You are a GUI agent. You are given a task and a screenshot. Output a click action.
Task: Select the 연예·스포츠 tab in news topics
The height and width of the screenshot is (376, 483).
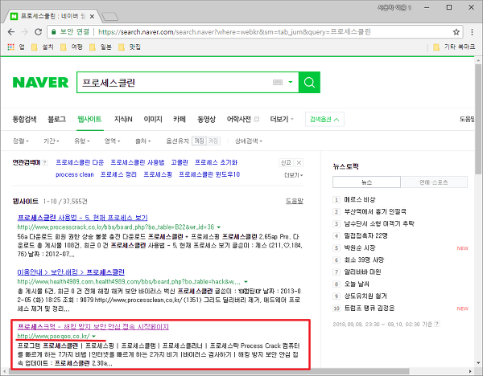[434, 182]
